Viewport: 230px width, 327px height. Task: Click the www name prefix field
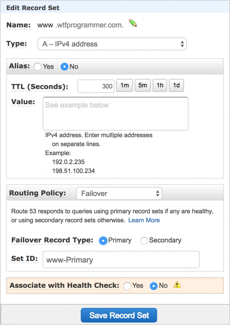click(x=45, y=25)
